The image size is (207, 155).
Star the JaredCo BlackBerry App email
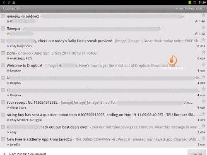point(204,138)
